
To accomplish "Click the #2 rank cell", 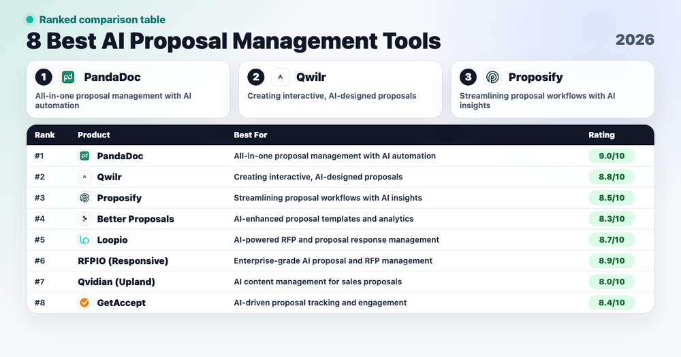I will click(x=39, y=177).
